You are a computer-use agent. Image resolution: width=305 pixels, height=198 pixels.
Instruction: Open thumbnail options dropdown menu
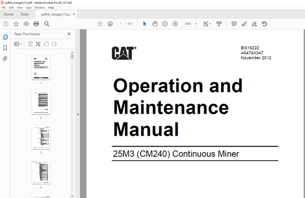(18, 44)
